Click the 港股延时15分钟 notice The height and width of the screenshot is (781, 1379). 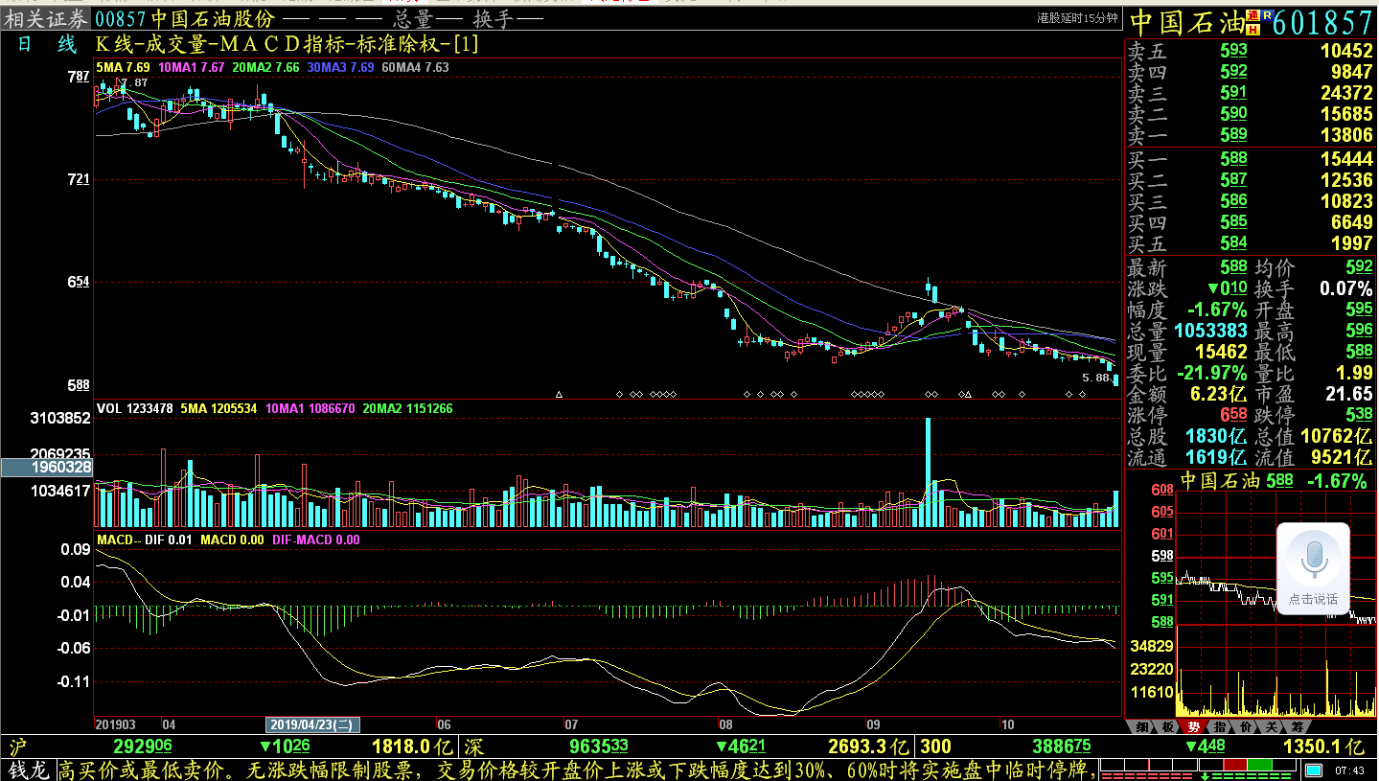pos(1077,17)
